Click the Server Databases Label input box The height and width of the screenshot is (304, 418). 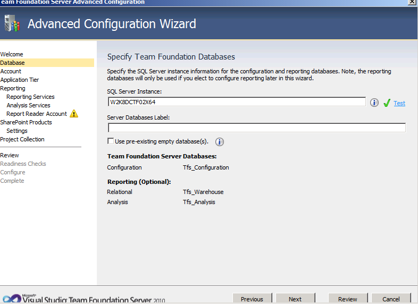(x=257, y=128)
